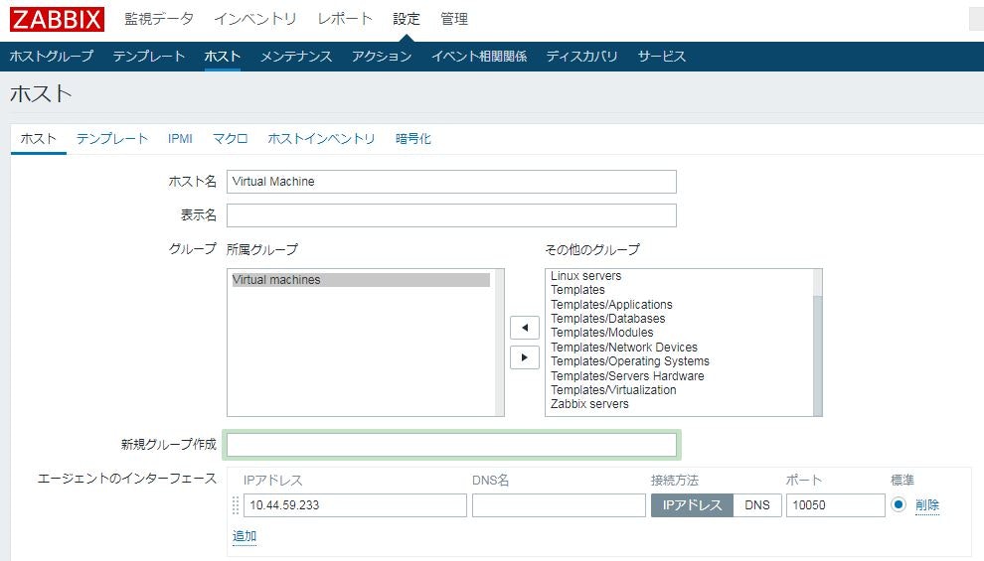Image resolution: width=984 pixels, height=561 pixels.
Task: Switch connection method to DNS
Action: (x=756, y=505)
